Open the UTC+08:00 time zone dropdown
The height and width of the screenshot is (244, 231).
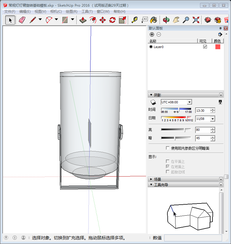point(189,102)
